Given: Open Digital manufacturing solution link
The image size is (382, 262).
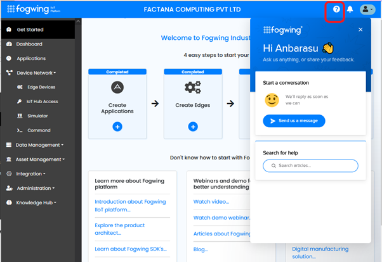Looking at the screenshot, I should pyautogui.click(x=320, y=253).
